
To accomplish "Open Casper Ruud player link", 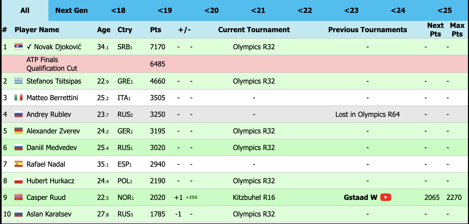I will tap(46, 197).
